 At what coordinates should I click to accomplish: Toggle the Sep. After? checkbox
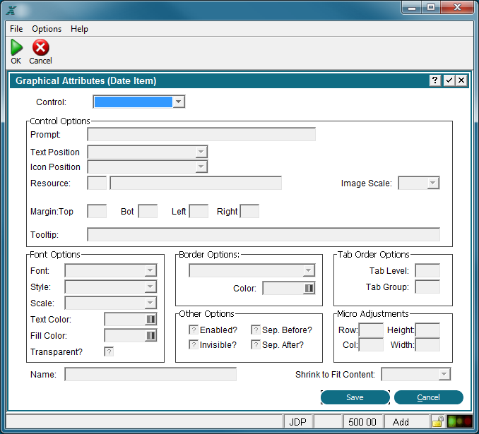256,344
